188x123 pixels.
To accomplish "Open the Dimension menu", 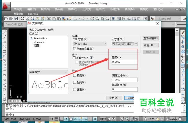I will click(x=115, y=9).
